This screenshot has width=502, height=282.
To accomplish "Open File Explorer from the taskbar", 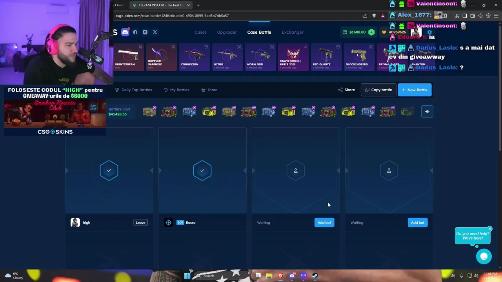I will click(x=269, y=276).
